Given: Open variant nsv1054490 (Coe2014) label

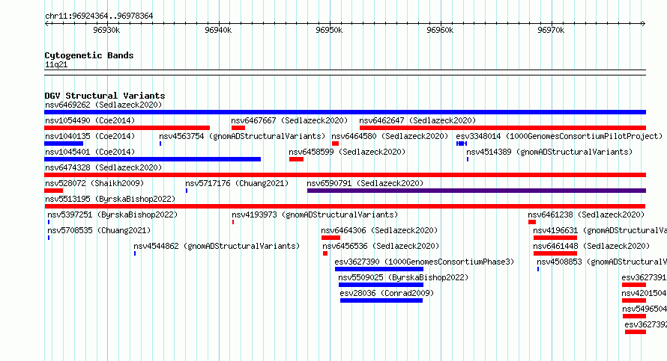Looking at the screenshot, I should pos(90,120).
